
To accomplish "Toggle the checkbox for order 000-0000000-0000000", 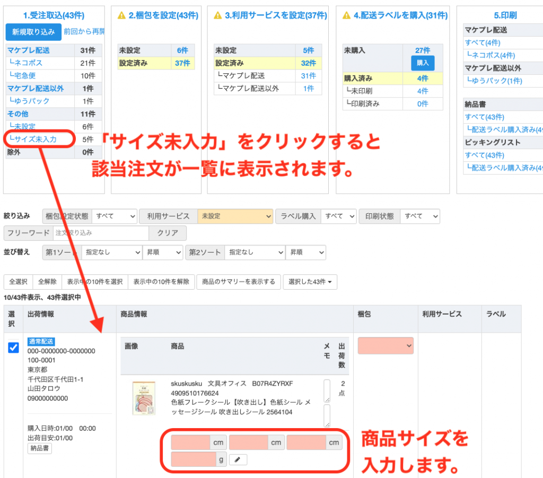I will pos(13,347).
